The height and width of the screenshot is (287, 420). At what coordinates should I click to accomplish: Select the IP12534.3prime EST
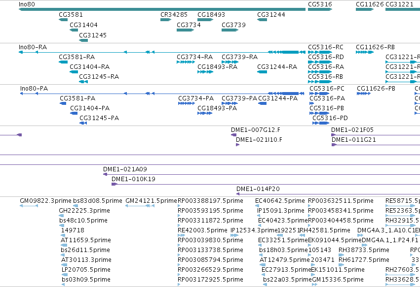tap(234, 235)
